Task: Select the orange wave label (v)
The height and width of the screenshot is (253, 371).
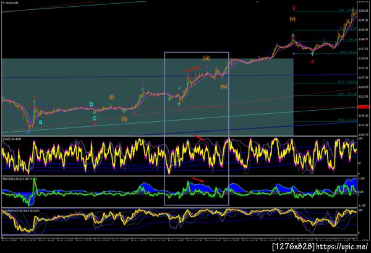Action: tap(292, 19)
